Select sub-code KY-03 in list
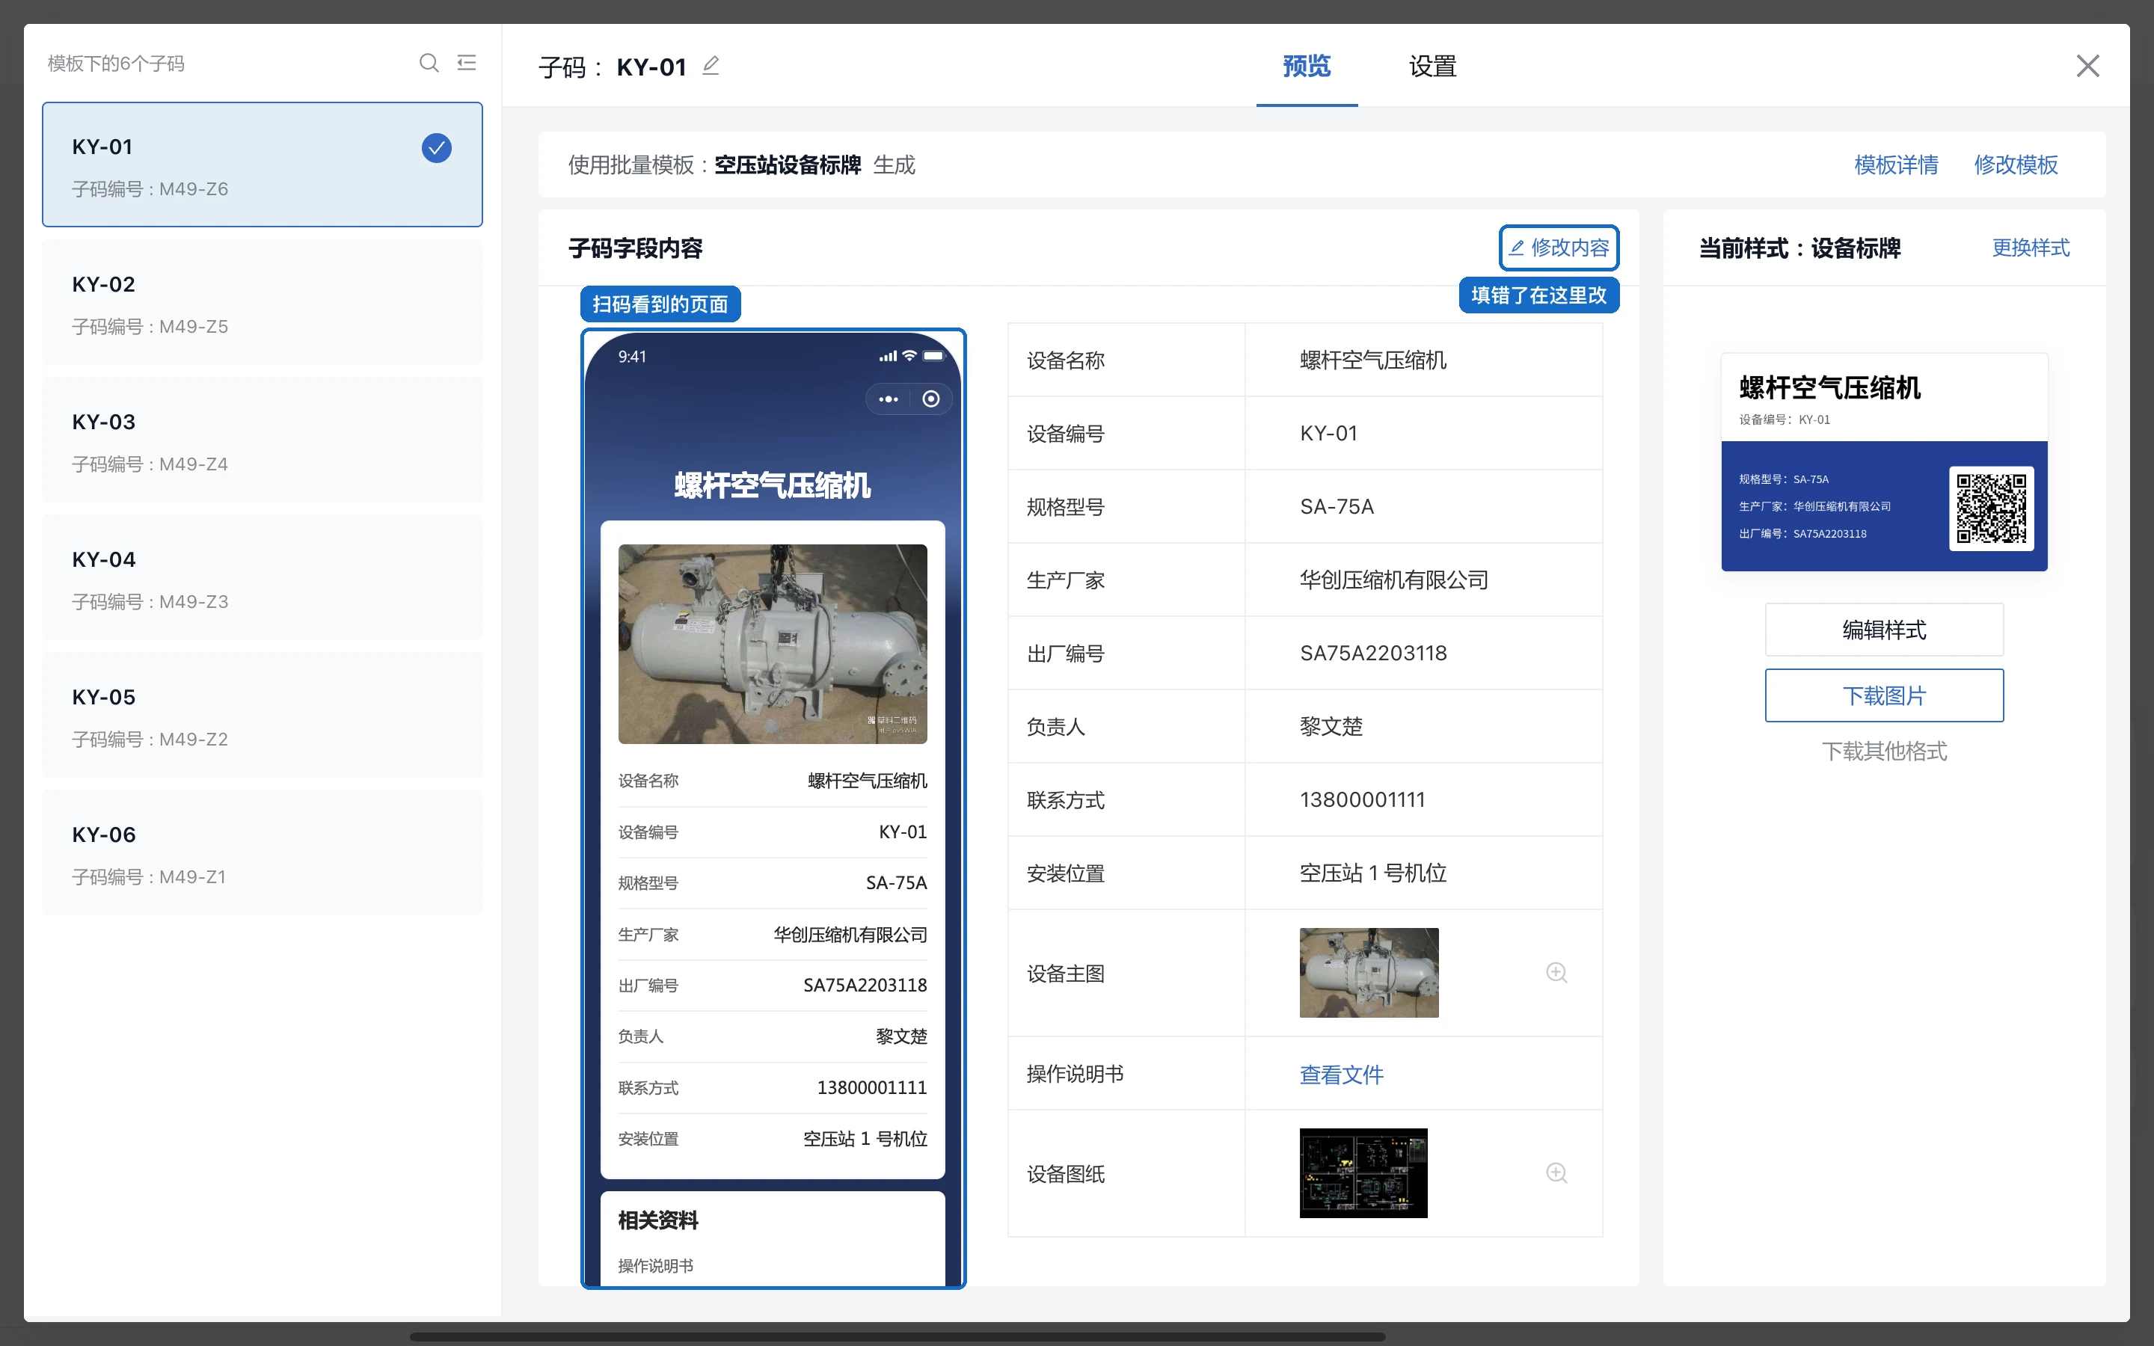2154x1346 pixels. coord(263,440)
